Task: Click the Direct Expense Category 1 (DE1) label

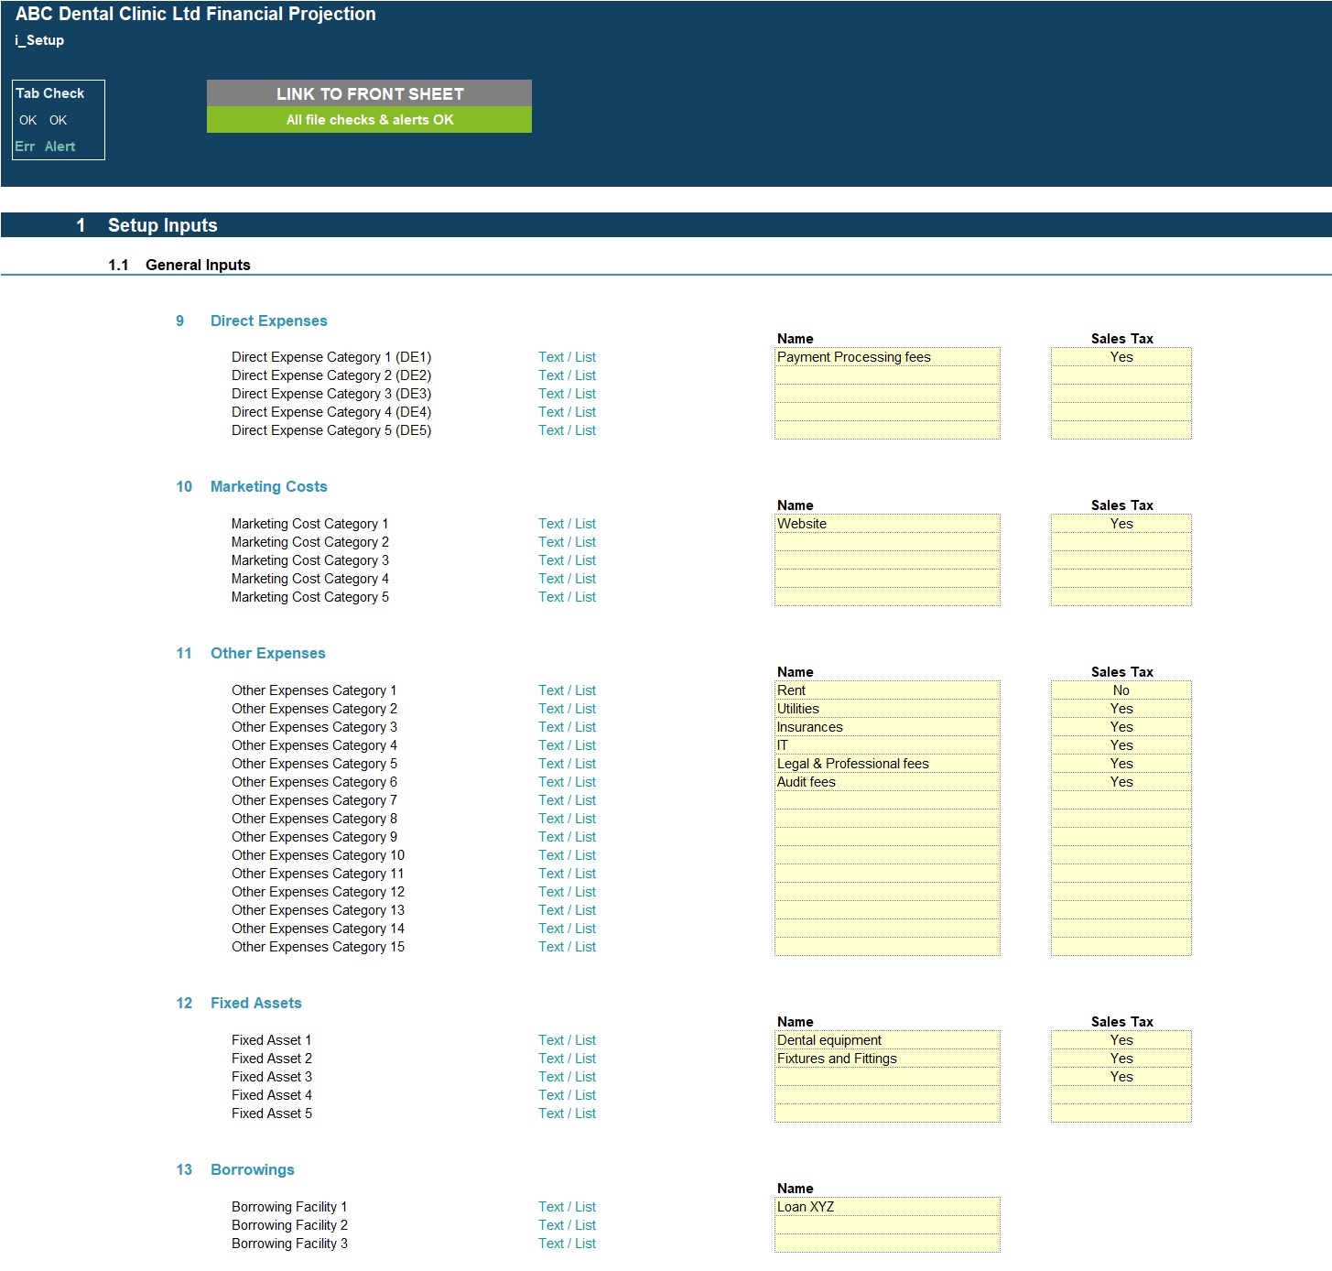Action: pyautogui.click(x=330, y=357)
